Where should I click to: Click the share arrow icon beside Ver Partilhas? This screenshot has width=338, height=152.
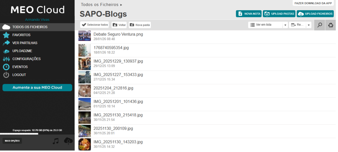point(6,43)
